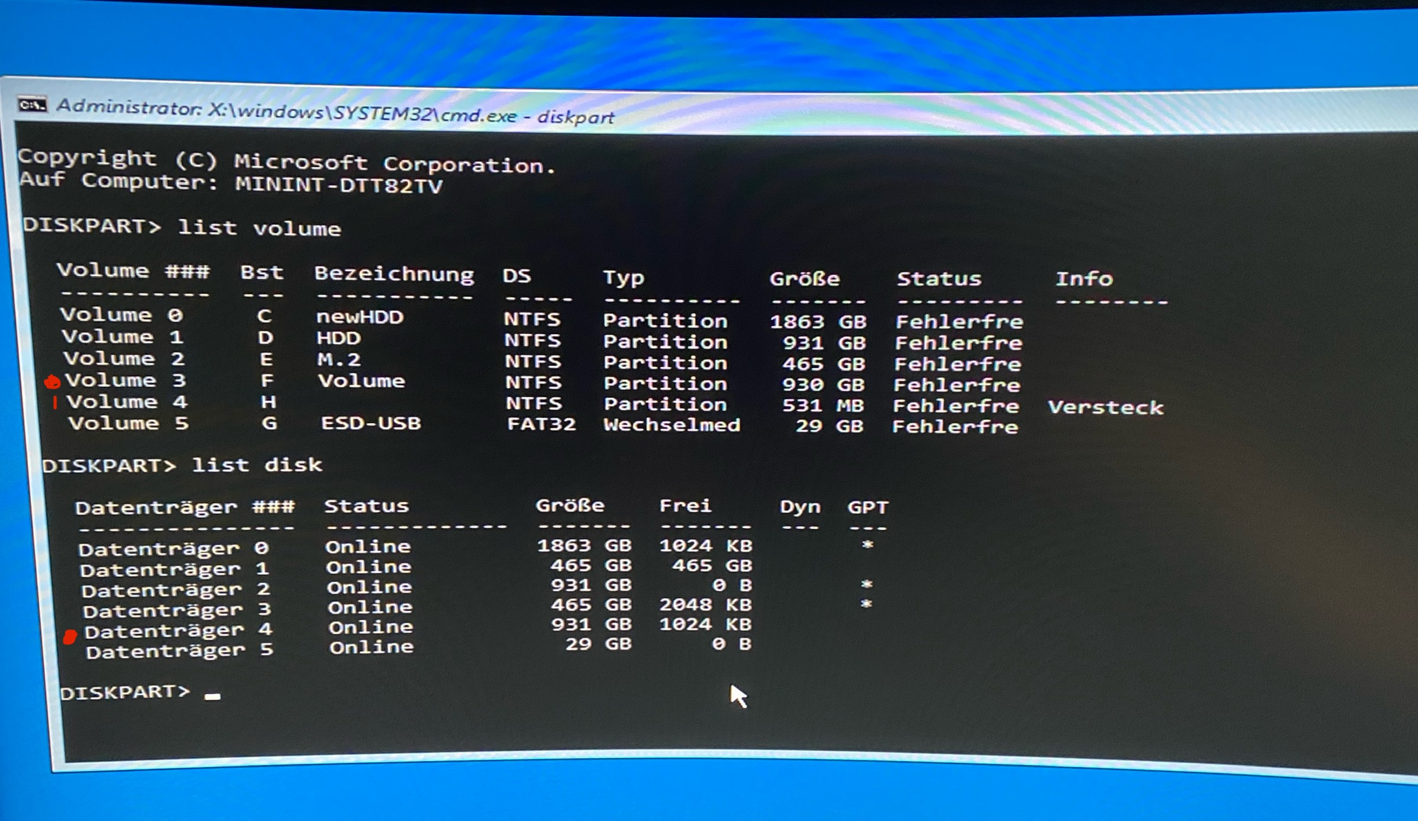Click the '531 MB' size of Volume 4
Screen dimensions: 1418x821
pos(822,405)
